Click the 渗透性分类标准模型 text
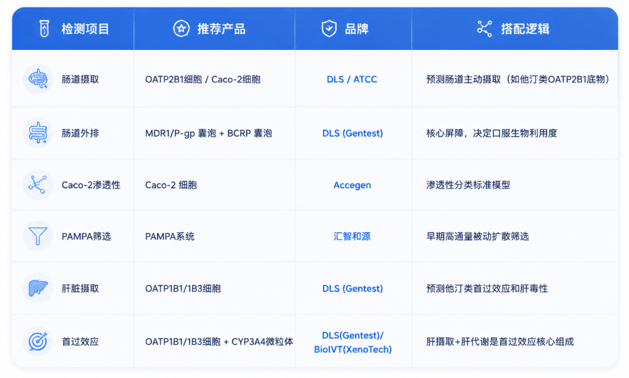Viewport: 629px width, 378px height. (x=468, y=185)
